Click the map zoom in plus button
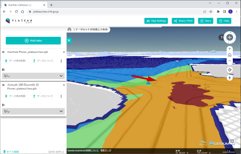This screenshot has width=241, height=154. click(x=229, y=49)
